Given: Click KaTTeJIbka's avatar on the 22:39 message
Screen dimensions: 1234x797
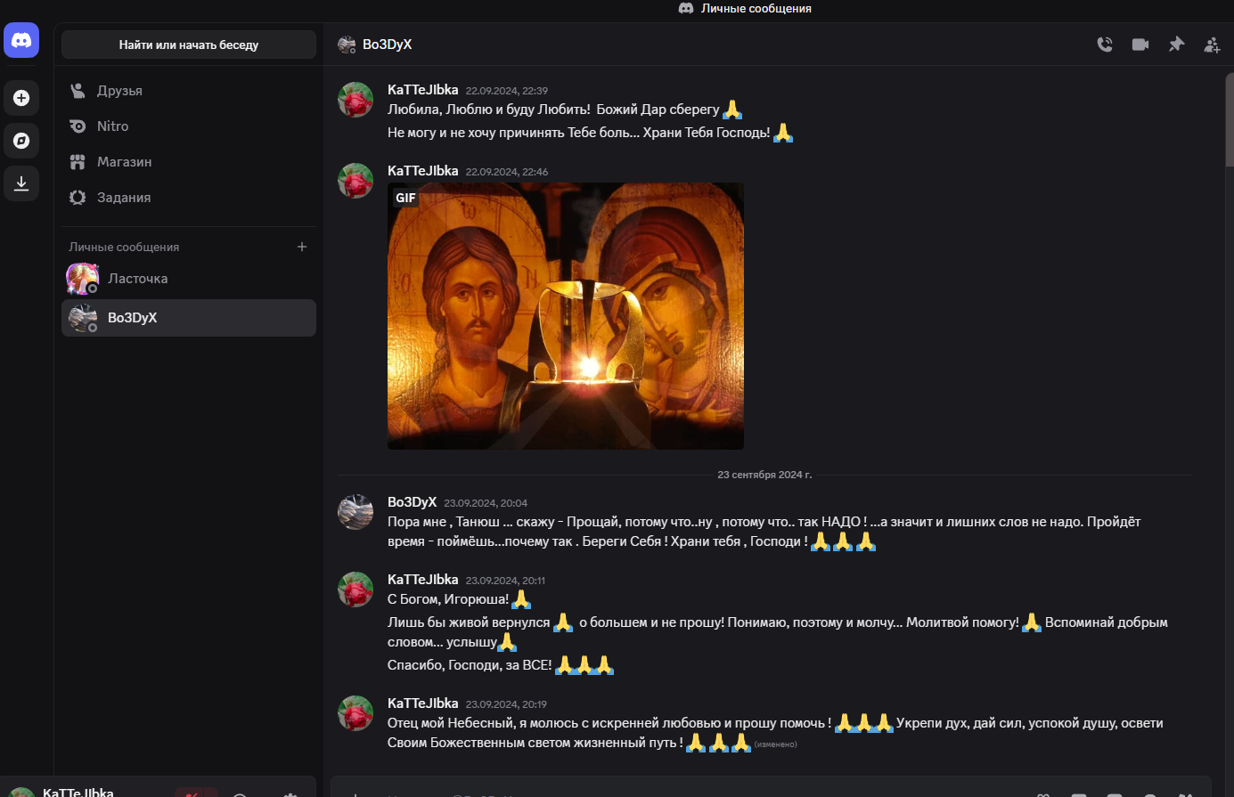Looking at the screenshot, I should 355,100.
